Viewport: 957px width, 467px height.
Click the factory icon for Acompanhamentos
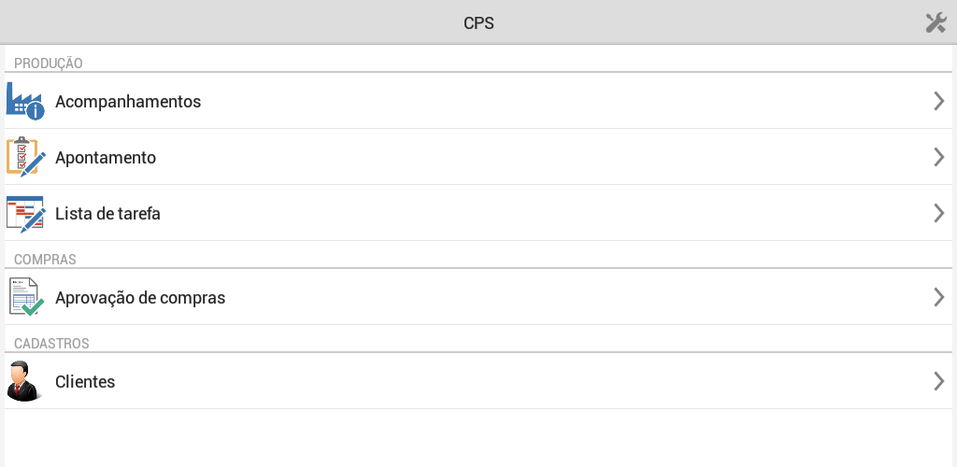tap(25, 101)
